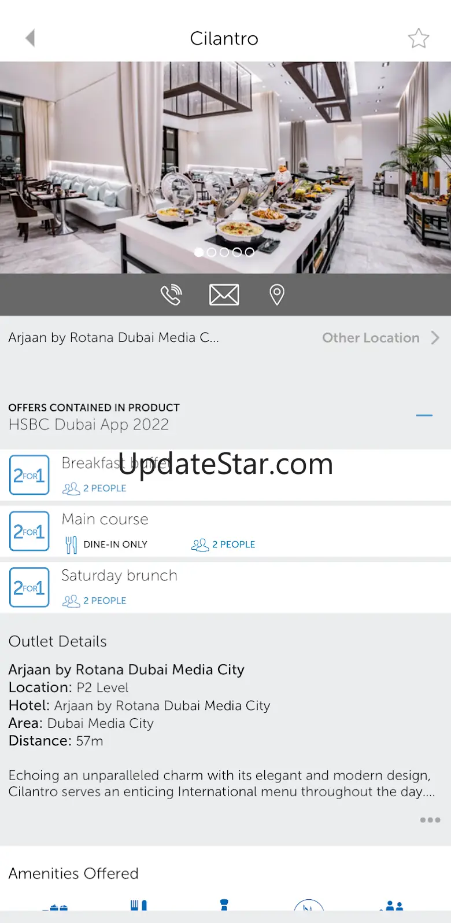The width and height of the screenshot is (451, 923).
Task: Open the map via the location pin icon
Action: (277, 295)
